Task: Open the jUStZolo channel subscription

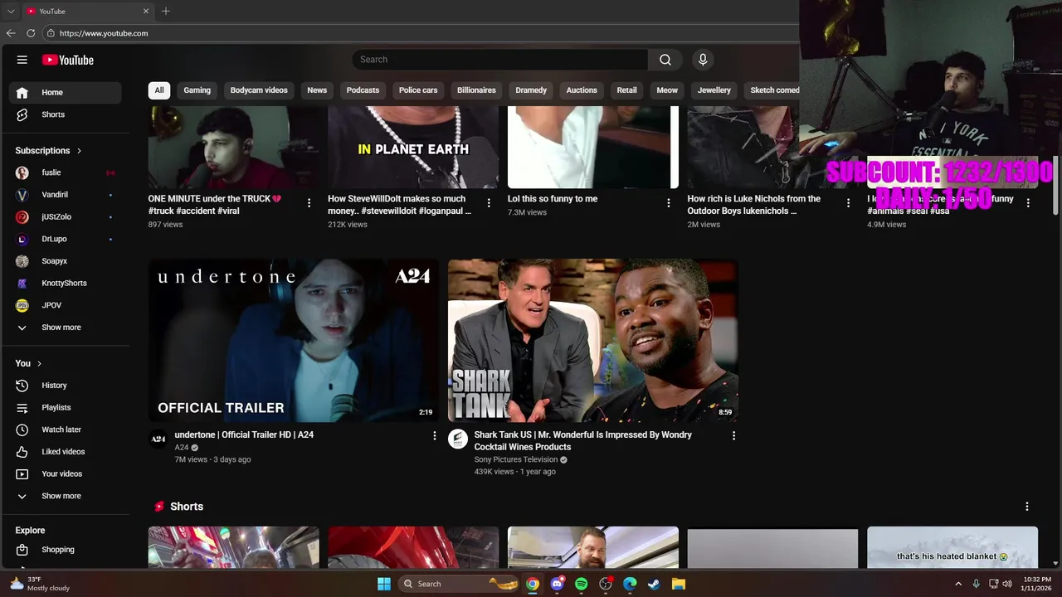Action: tap(66, 216)
